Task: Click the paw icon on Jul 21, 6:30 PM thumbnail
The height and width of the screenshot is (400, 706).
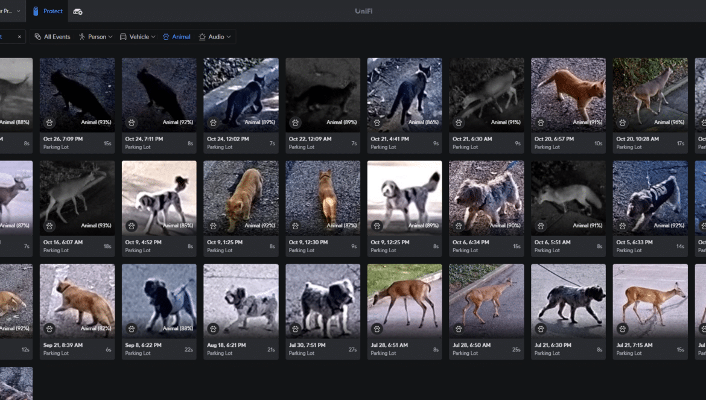Action: 541,329
